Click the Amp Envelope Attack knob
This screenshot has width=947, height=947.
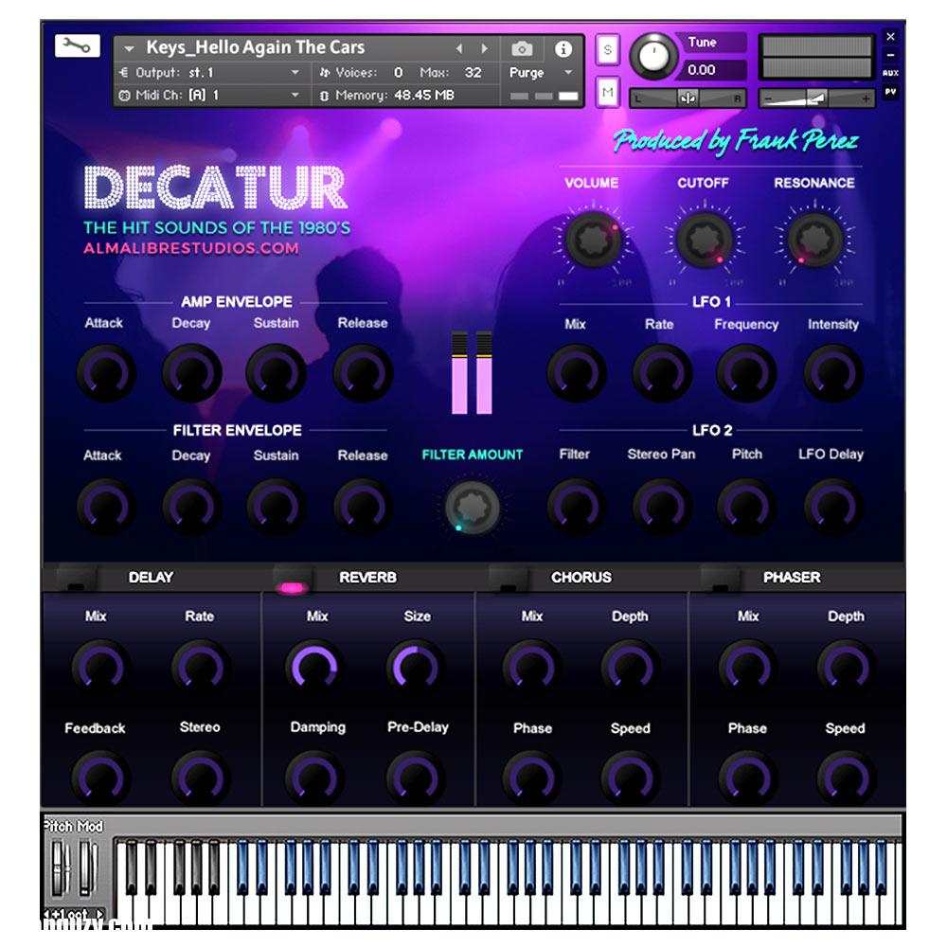click(x=106, y=373)
